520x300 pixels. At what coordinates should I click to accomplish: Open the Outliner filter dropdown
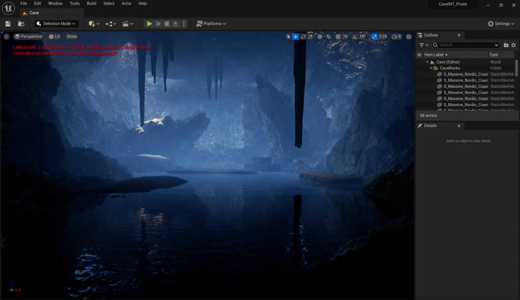point(424,45)
